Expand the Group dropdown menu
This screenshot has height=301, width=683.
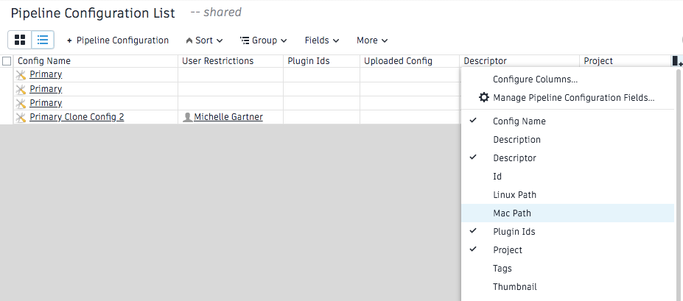(264, 40)
